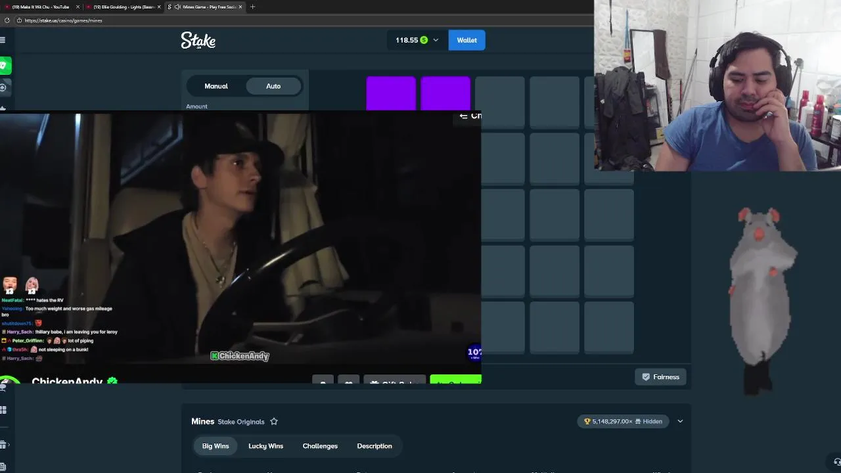The height and width of the screenshot is (473, 841).
Task: Click the 5,148,297.00× Hidden max win badge
Action: [x=624, y=422]
